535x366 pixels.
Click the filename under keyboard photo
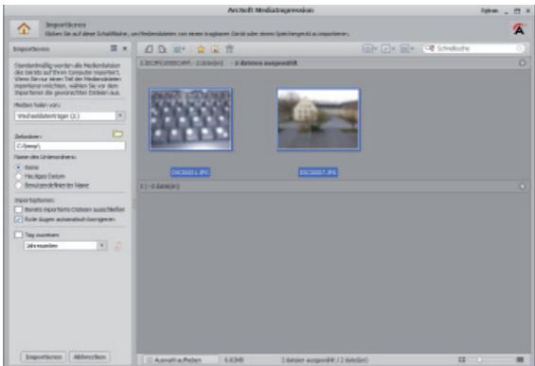click(x=190, y=172)
